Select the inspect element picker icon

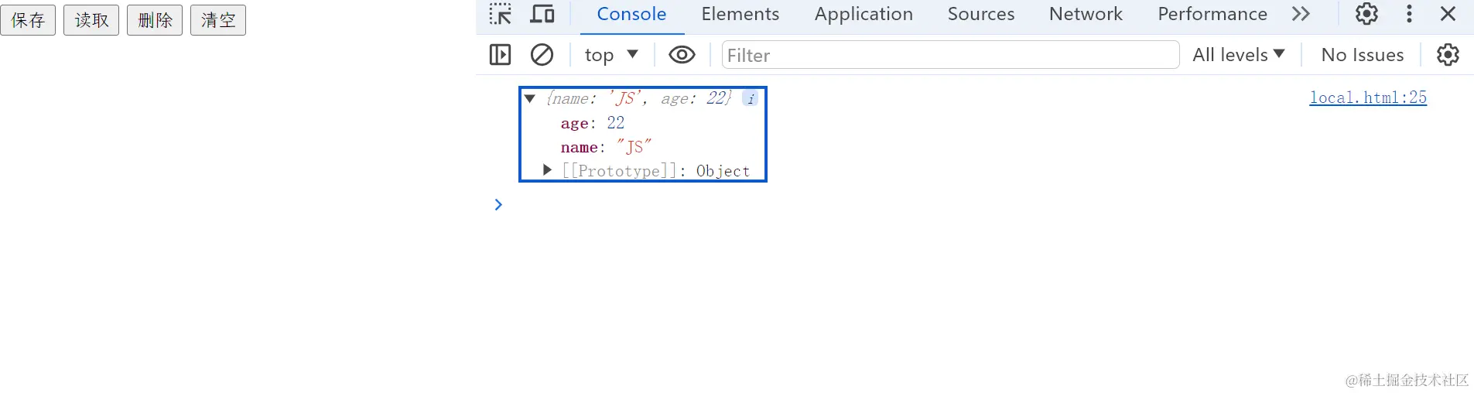tap(500, 14)
